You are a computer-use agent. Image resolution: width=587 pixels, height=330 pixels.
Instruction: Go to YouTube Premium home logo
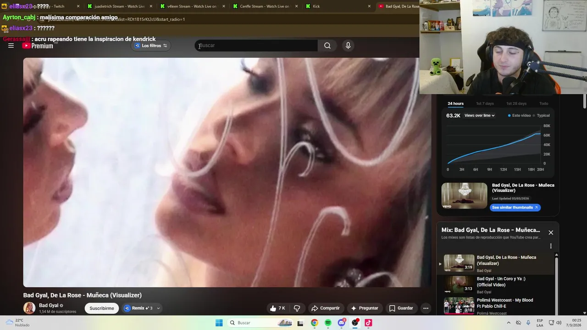pos(38,46)
